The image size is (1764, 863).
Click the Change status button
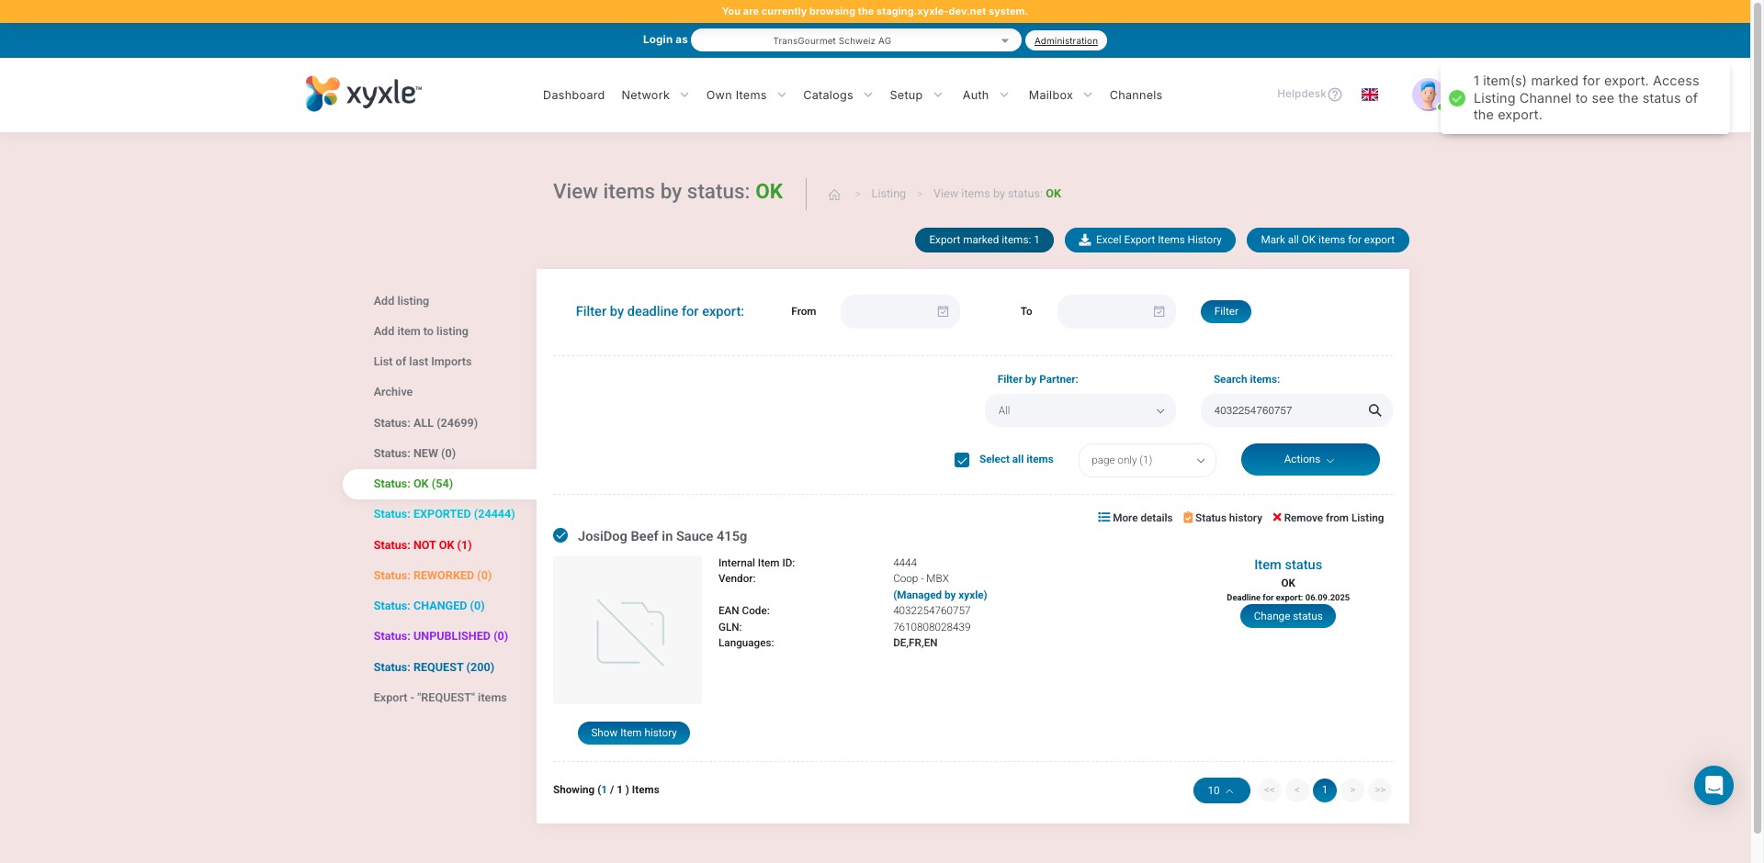click(1288, 616)
